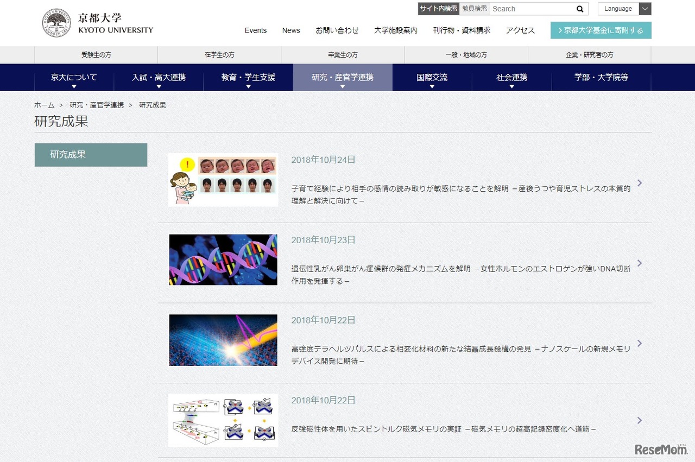
Task: Click the arrow next to the 遺伝性乳がん article
Action: (640, 263)
